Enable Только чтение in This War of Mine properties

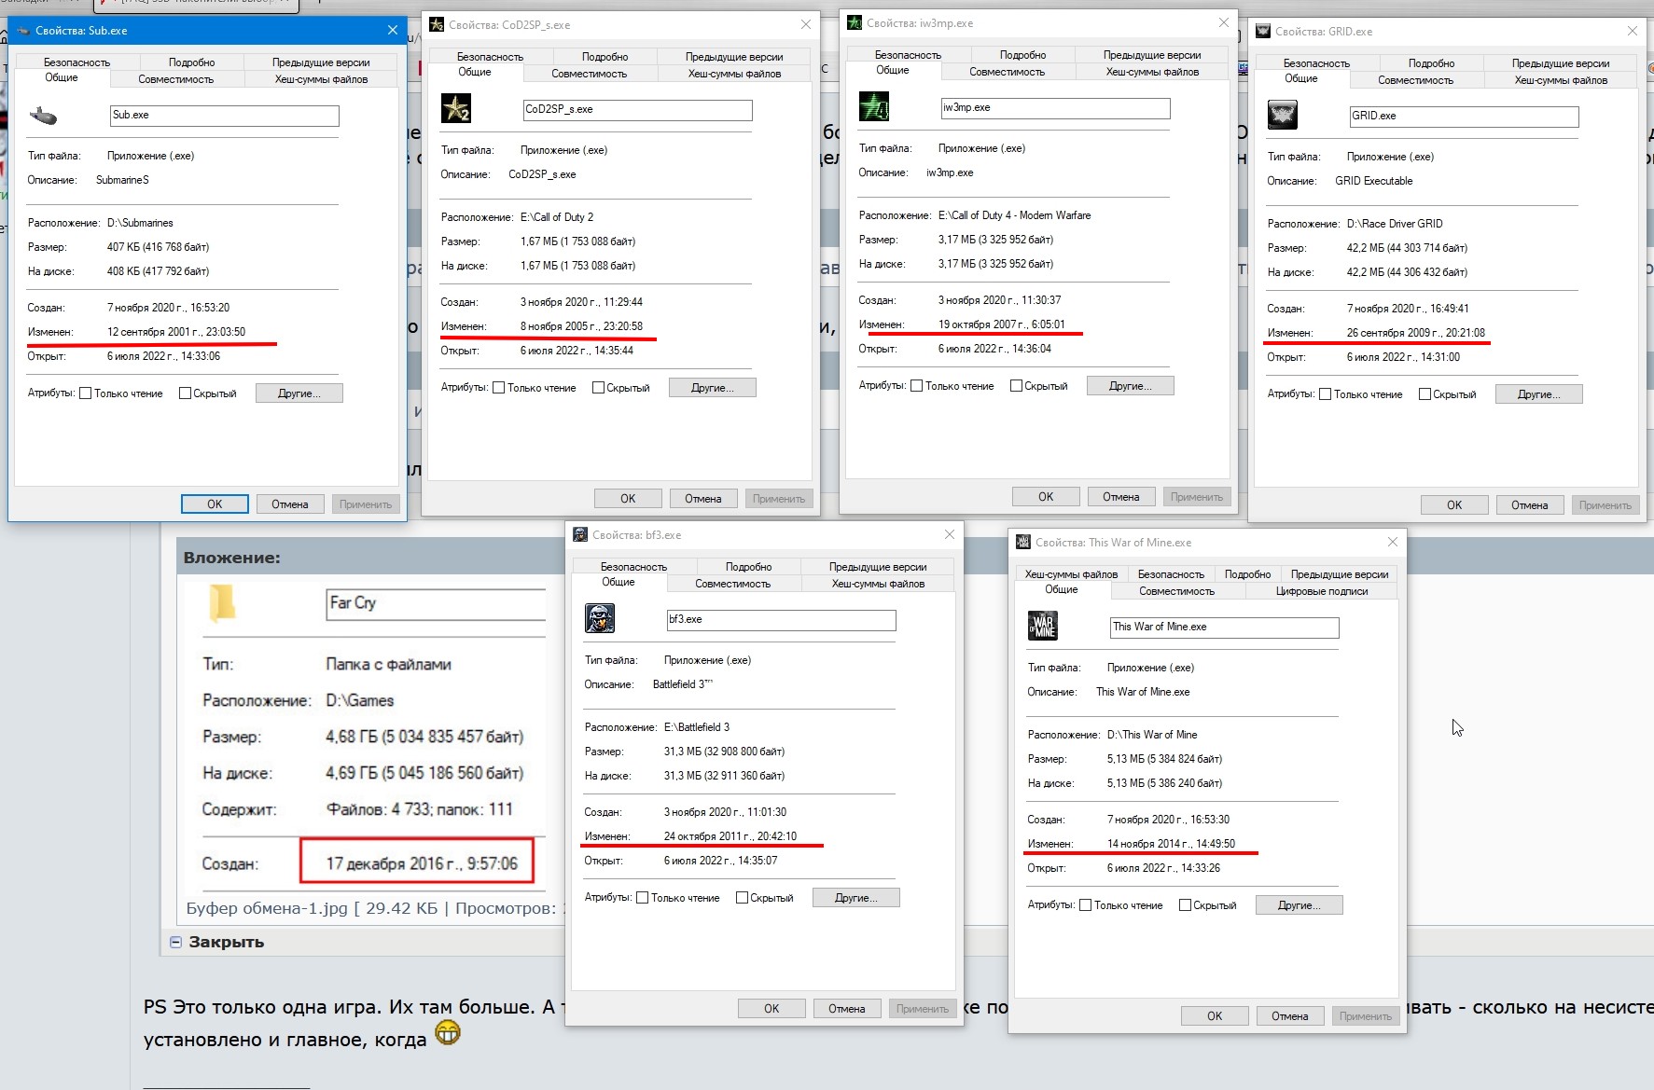tap(1086, 905)
